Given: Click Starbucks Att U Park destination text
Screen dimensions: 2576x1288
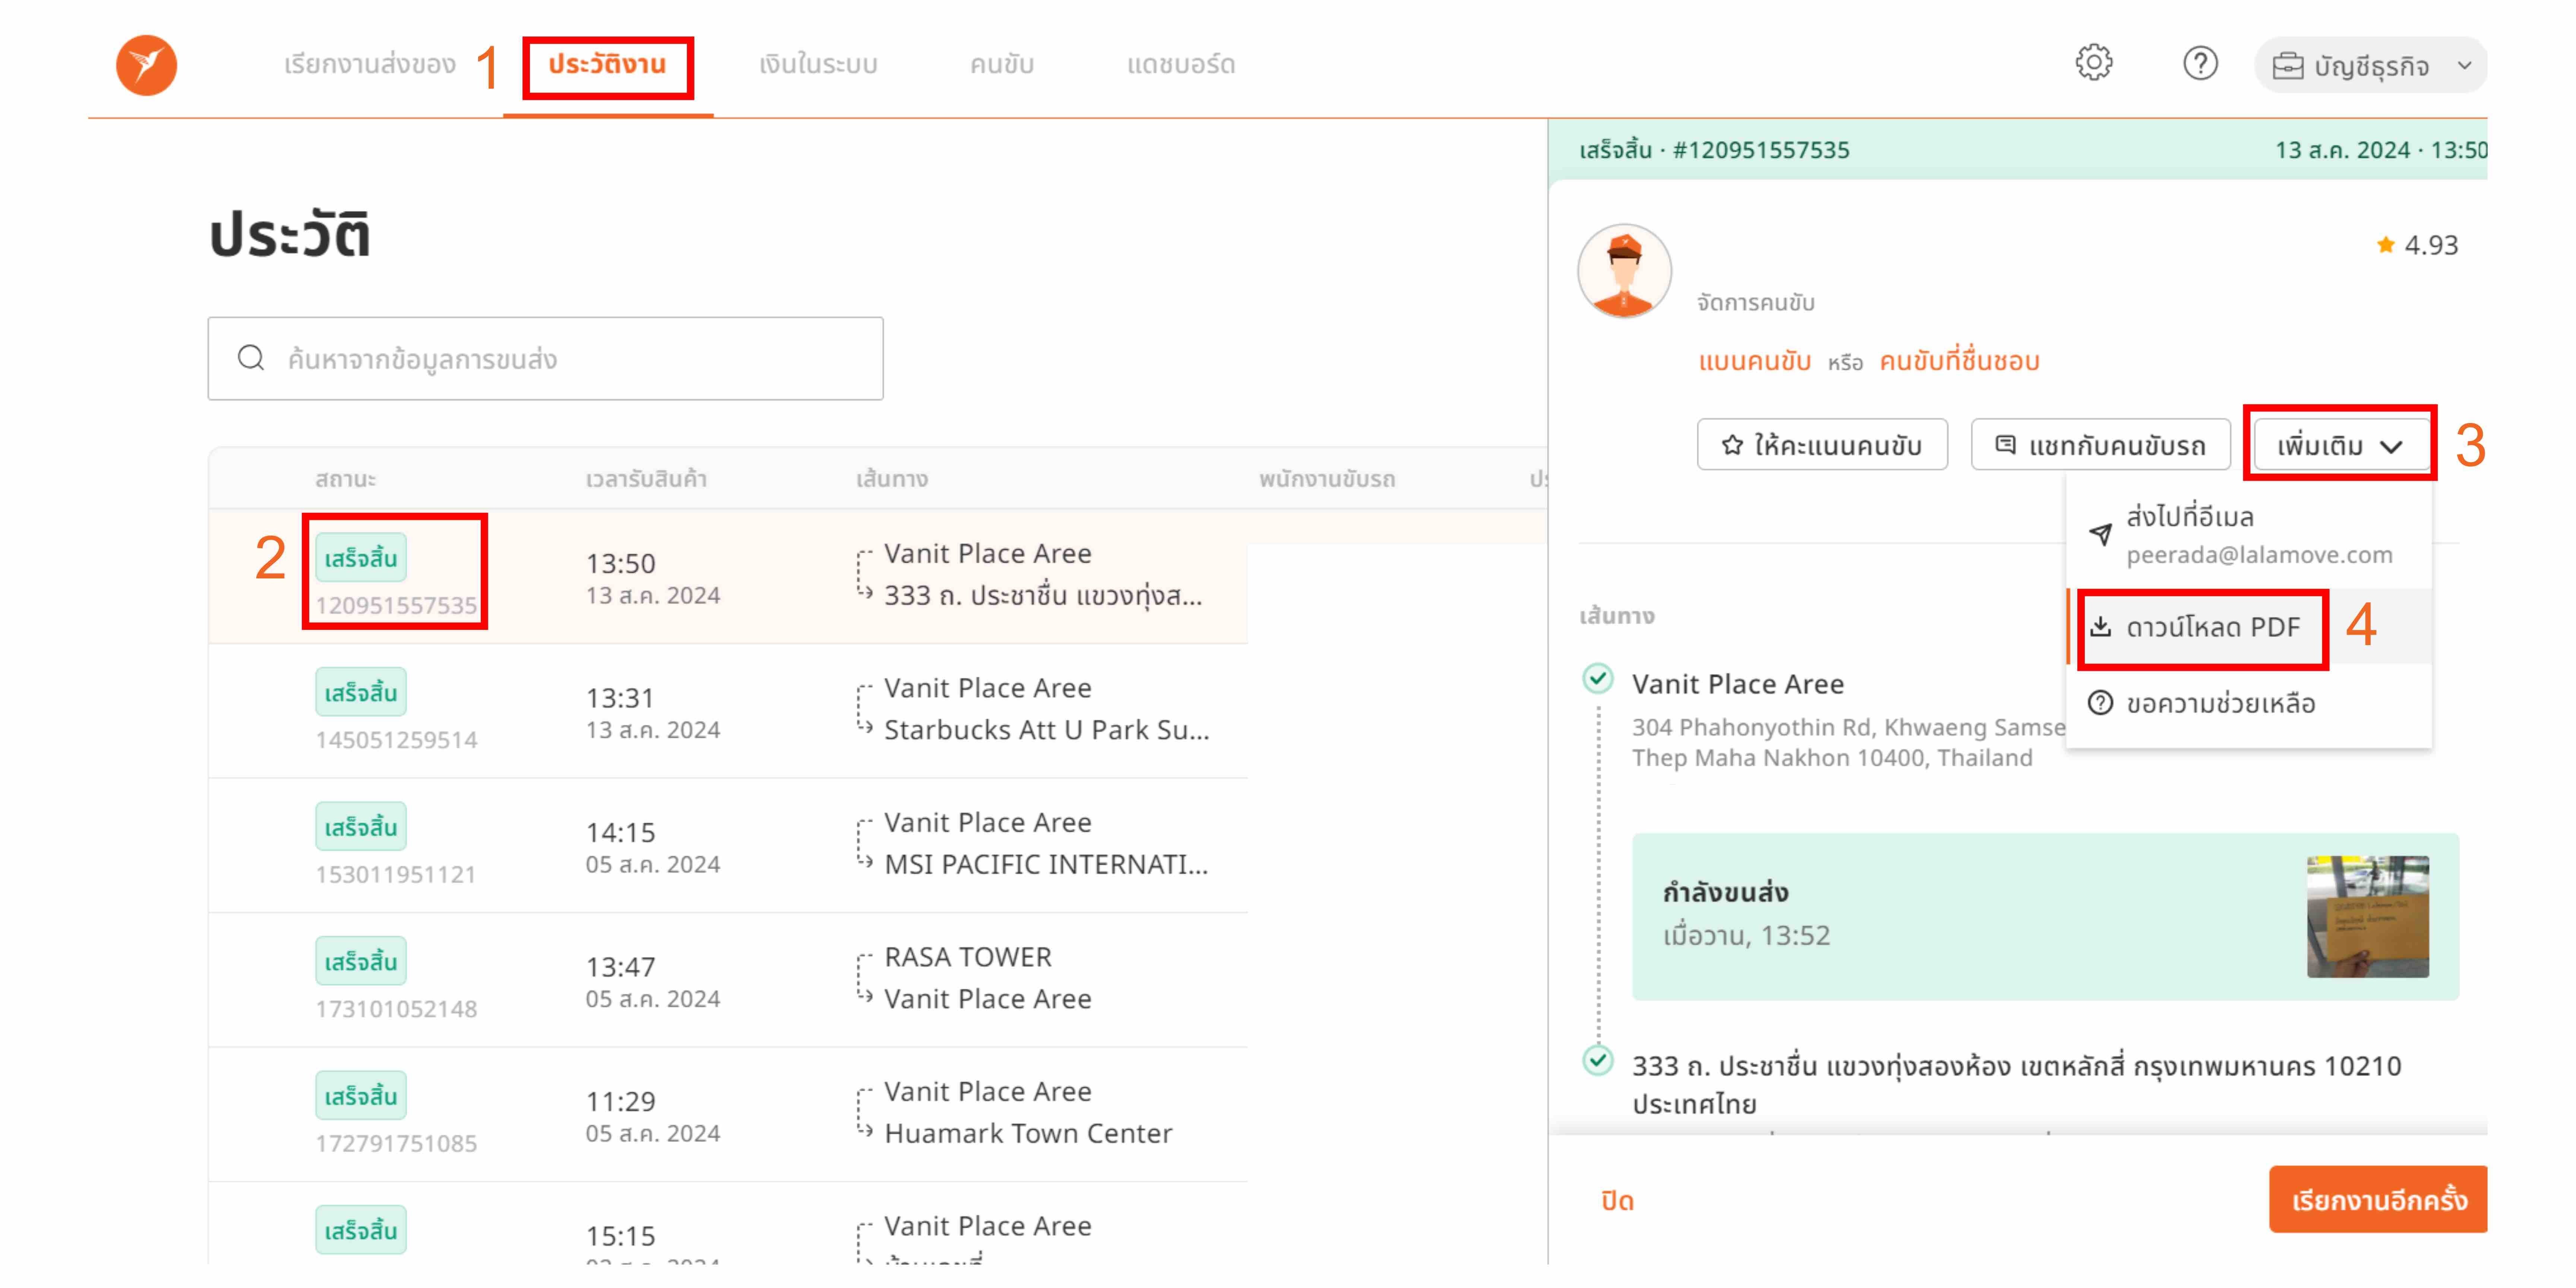Looking at the screenshot, I should click(x=1047, y=730).
